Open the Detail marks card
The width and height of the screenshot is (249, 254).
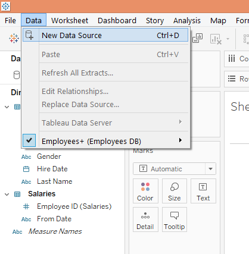[145, 219]
